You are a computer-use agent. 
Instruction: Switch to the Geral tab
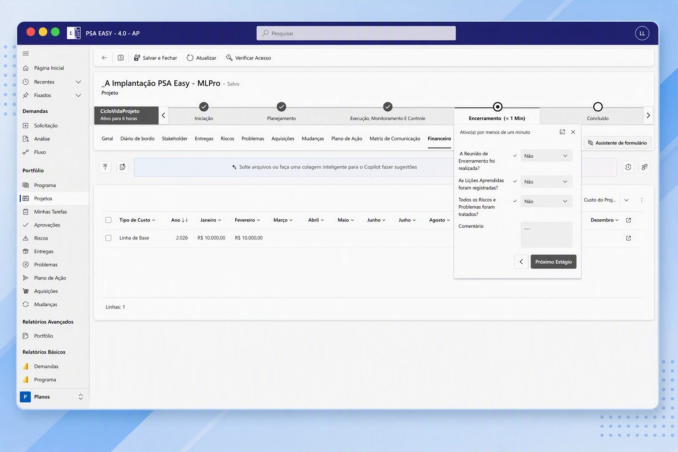pos(107,139)
